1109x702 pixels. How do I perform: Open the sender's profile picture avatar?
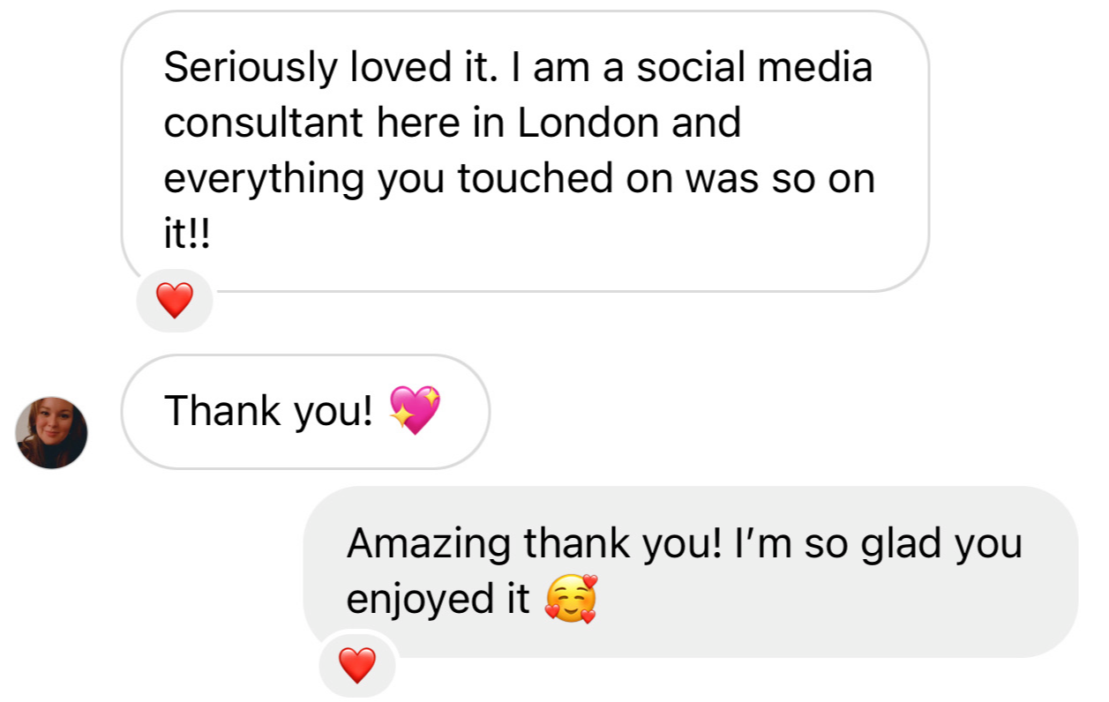[x=52, y=432]
